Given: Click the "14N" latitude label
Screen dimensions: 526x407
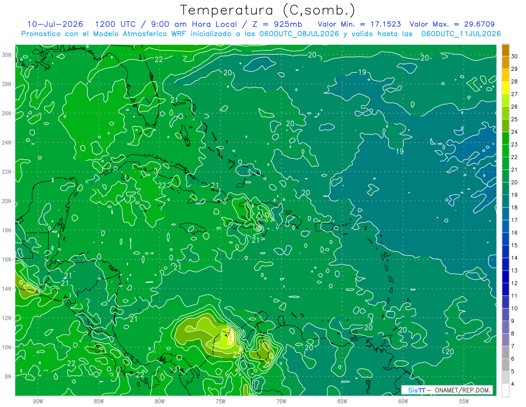Looking at the screenshot, I should 7,289.
